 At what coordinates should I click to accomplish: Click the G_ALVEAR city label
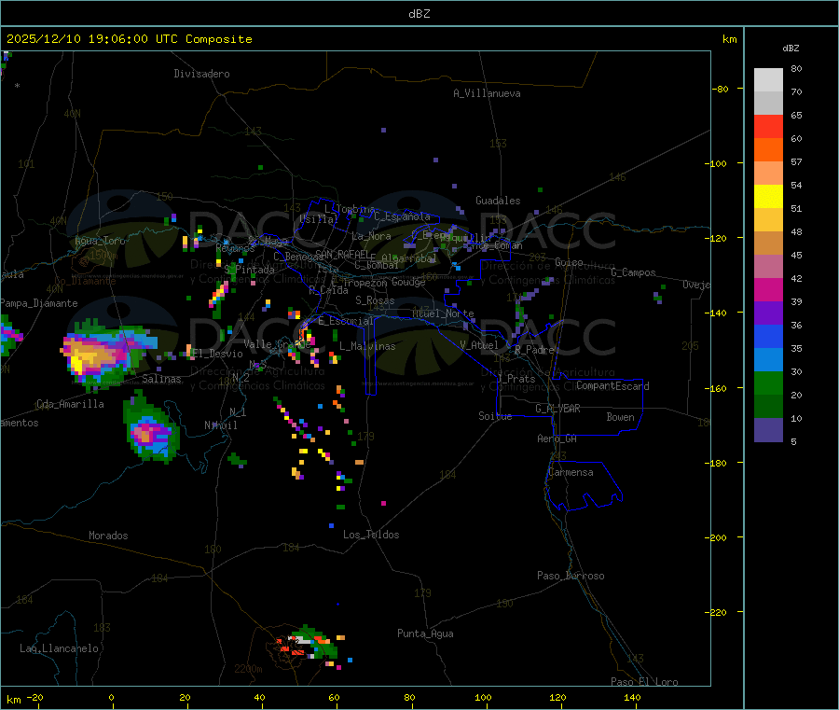(x=557, y=409)
